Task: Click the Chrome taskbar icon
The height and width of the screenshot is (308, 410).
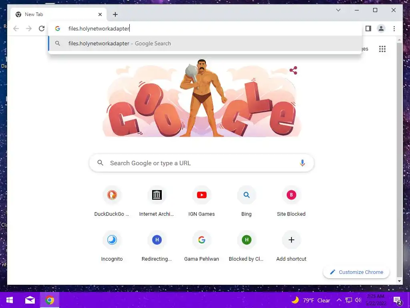Action: 49,300
